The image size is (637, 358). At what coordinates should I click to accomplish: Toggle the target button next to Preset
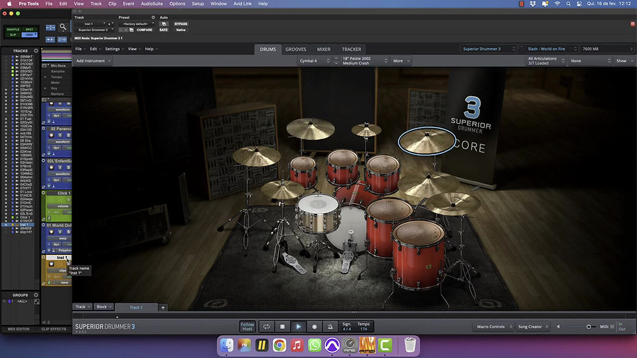pos(153,18)
